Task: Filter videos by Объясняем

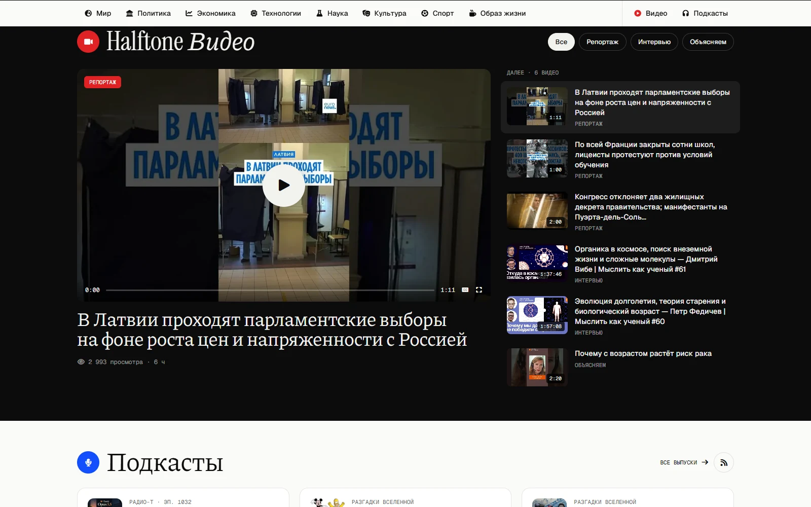Action: (708, 42)
